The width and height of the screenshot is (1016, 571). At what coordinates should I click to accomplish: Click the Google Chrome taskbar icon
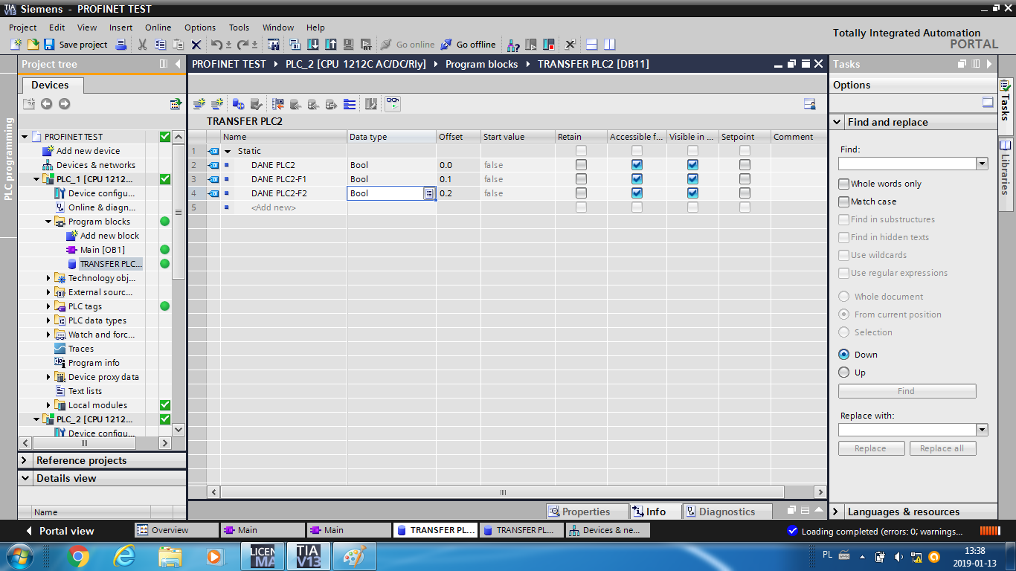tap(78, 555)
